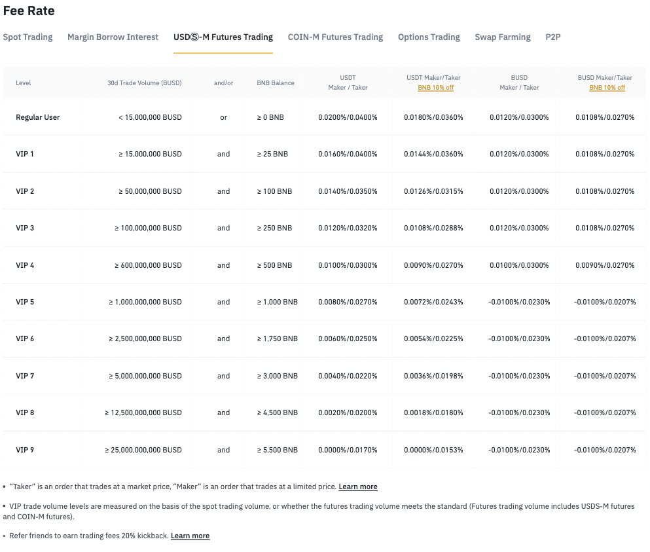This screenshot has width=650, height=552.
Task: Click the 'Level' column header
Action: [x=23, y=83]
